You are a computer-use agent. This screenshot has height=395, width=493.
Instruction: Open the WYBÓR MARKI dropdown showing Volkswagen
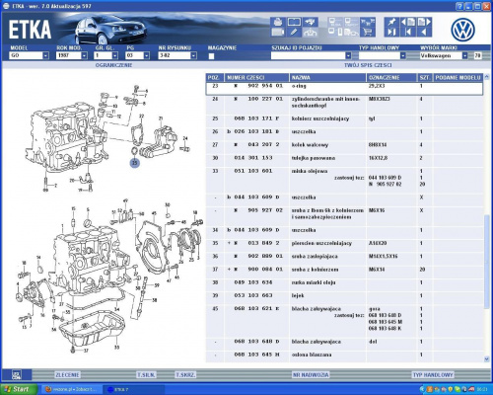tap(464, 55)
